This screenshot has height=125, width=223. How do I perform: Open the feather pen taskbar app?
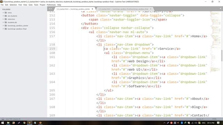tap(19, 123)
